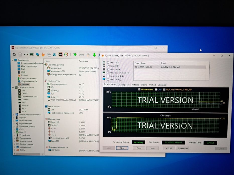The width and height of the screenshot is (234, 175).
Task: Toggle the WDC WD5000AAKX graph legend checkbox
Action: [x=164, y=89]
